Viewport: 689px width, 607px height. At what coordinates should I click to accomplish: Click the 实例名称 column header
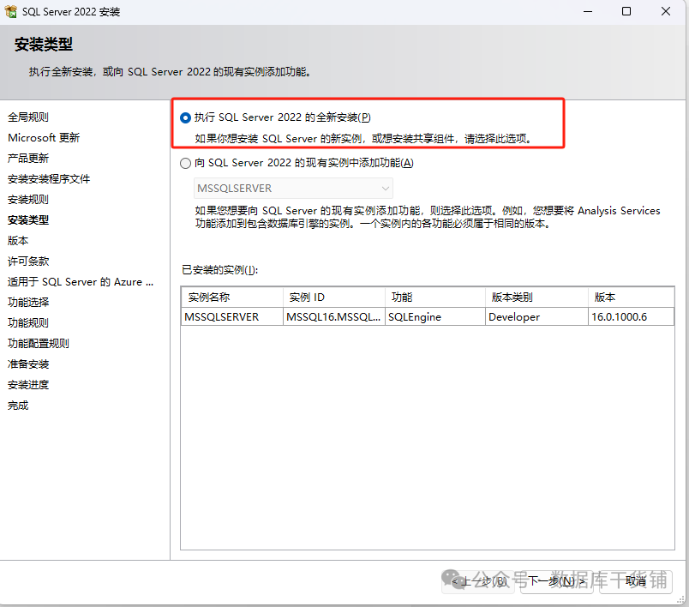(x=232, y=297)
